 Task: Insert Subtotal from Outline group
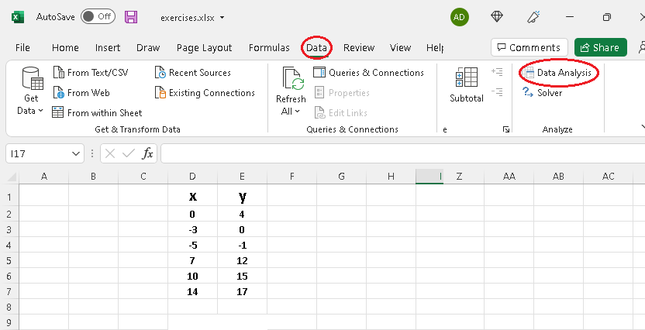tap(467, 84)
